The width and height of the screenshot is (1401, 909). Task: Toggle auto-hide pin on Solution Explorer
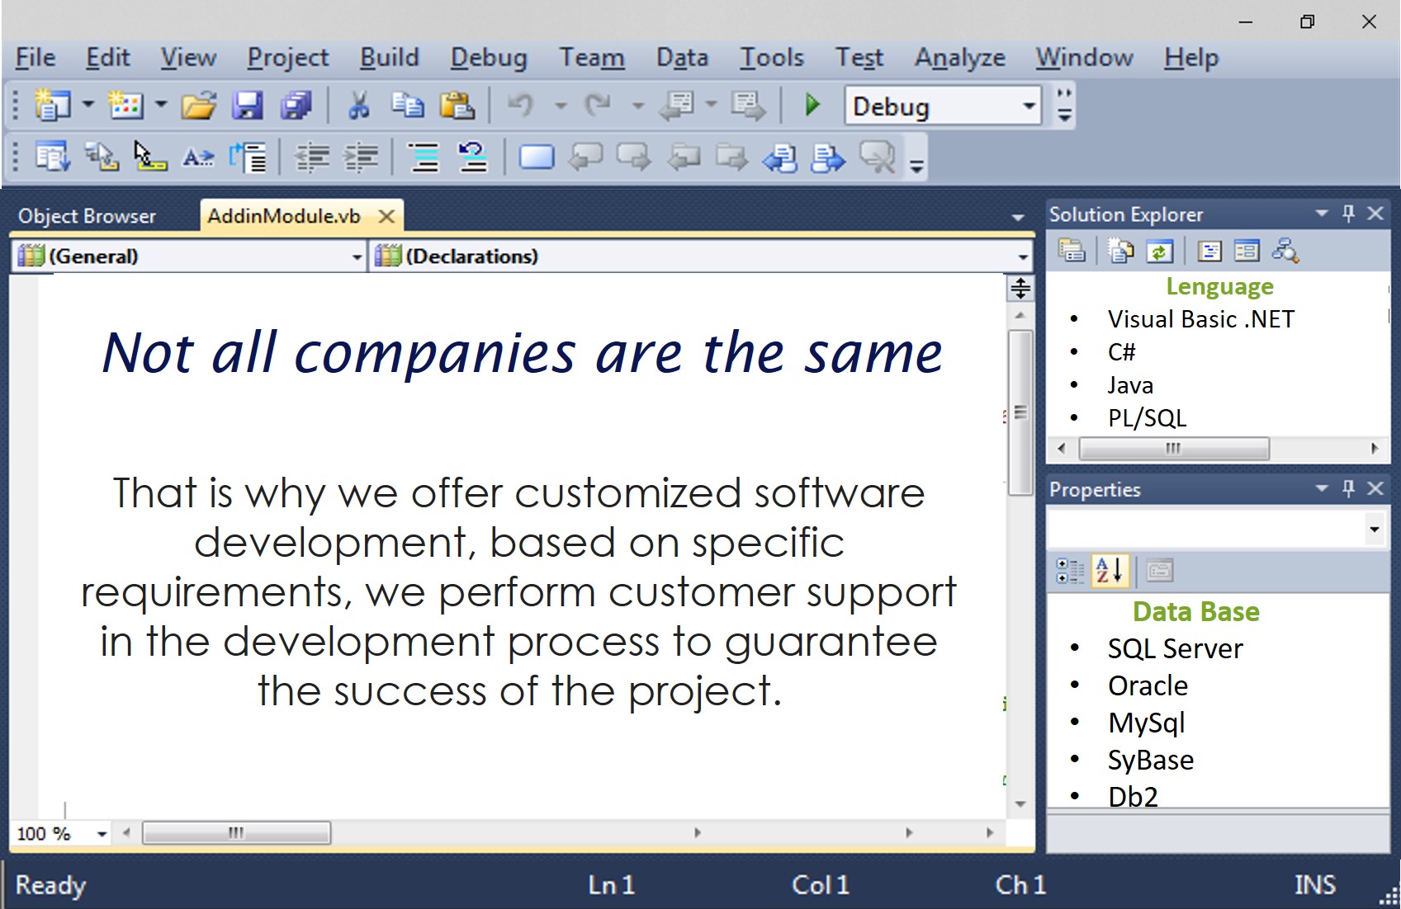coord(1348,214)
